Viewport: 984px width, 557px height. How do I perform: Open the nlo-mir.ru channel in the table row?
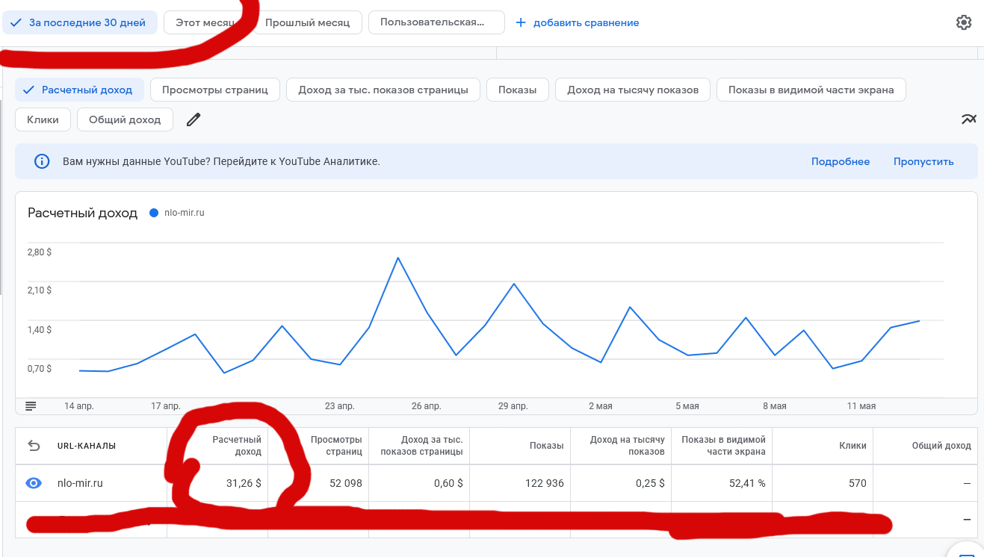(x=80, y=483)
